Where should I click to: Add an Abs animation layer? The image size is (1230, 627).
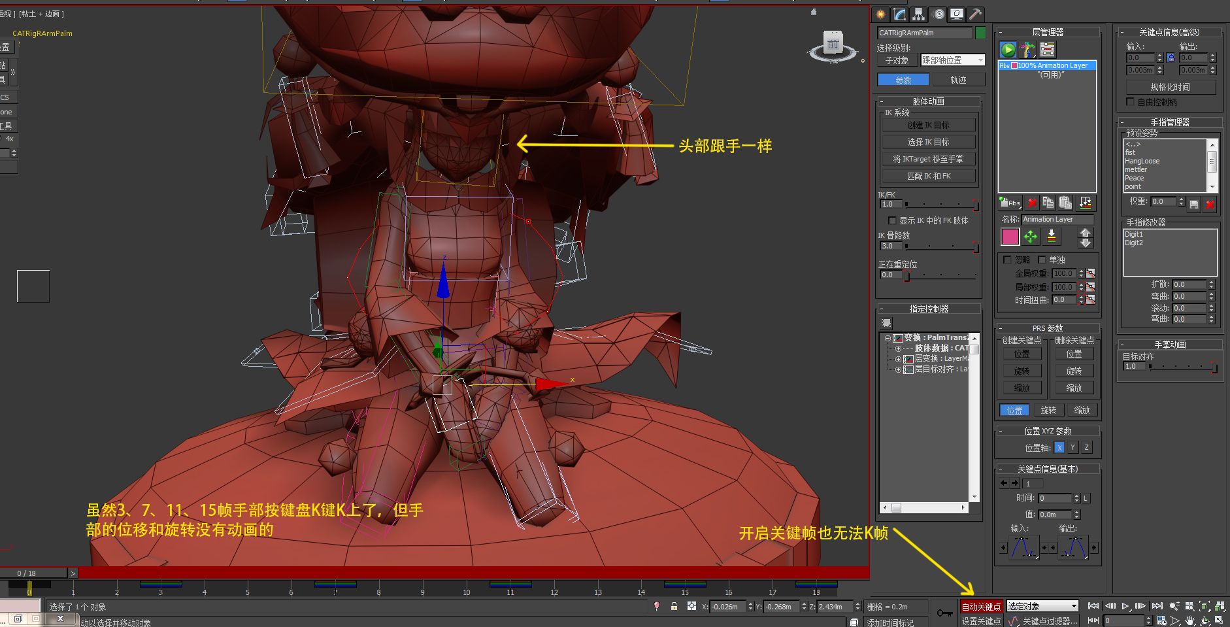click(x=1010, y=203)
